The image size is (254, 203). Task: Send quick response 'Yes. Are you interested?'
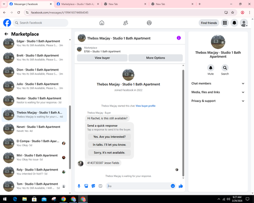(109, 137)
